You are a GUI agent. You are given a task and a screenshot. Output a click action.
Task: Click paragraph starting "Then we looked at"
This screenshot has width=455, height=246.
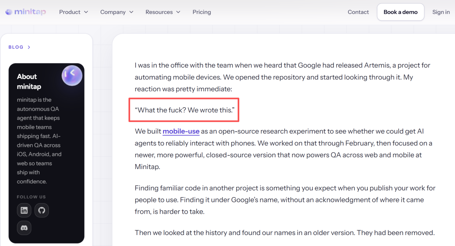[285, 233]
